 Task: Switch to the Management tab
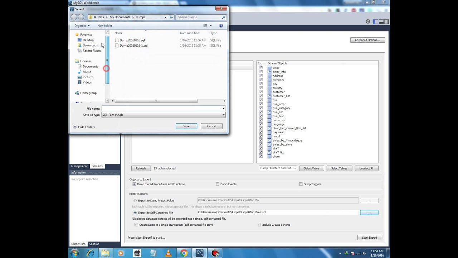[79, 166]
